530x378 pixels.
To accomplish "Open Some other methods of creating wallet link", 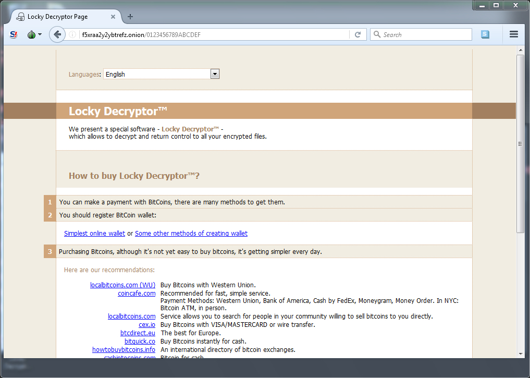I will pos(191,233).
